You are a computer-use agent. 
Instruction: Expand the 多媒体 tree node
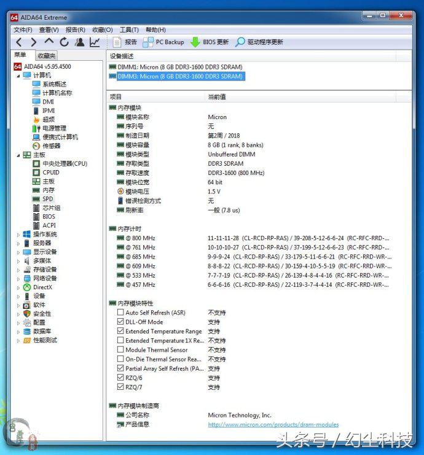click(x=18, y=261)
